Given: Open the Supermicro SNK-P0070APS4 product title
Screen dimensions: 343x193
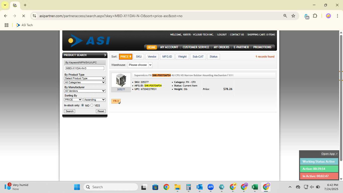Looking at the screenshot, I should [184, 75].
